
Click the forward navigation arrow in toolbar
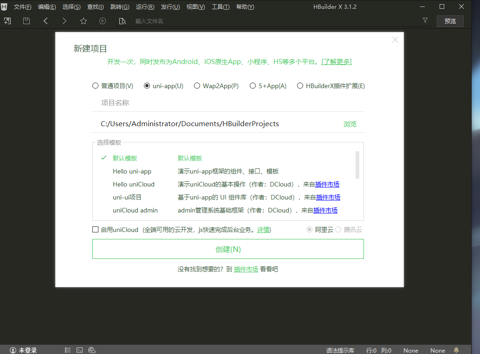(64, 21)
